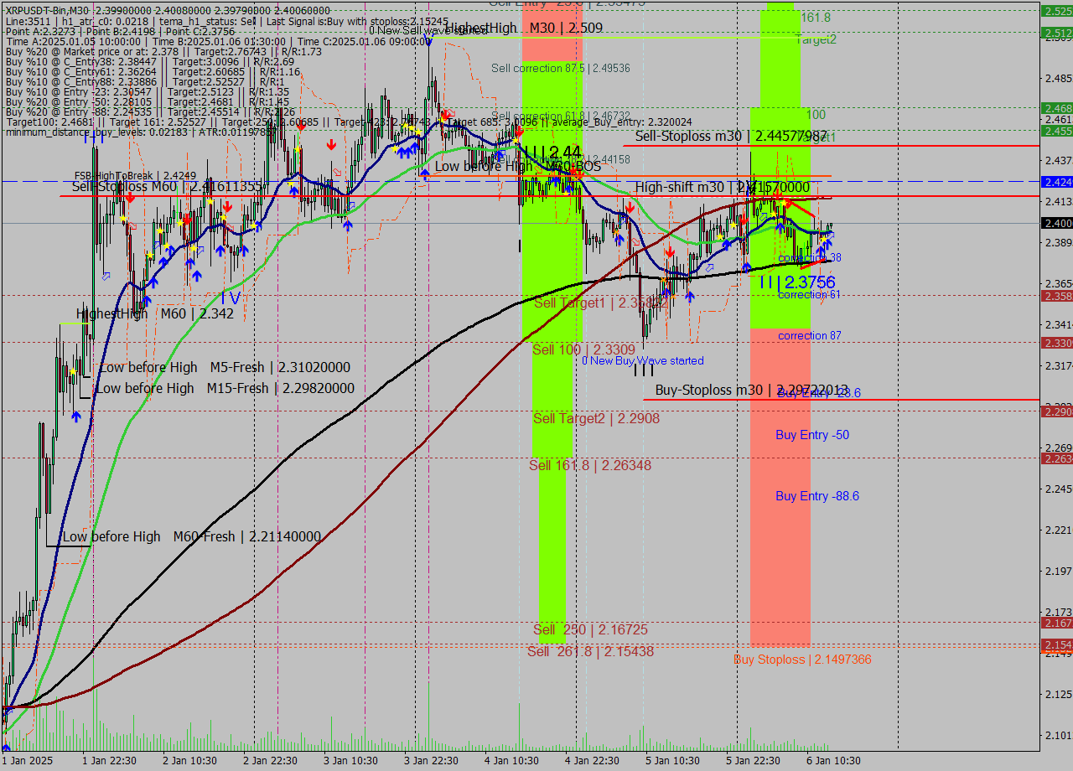This screenshot has width=1073, height=771.
Task: Select the 'Target2' label near the top right
Action: (816, 39)
